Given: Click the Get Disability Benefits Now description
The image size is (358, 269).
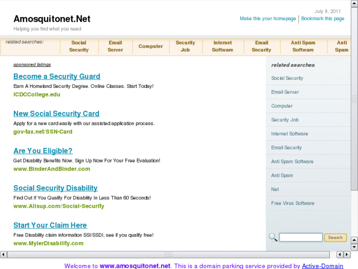Looking at the screenshot, I should tap(87, 161).
